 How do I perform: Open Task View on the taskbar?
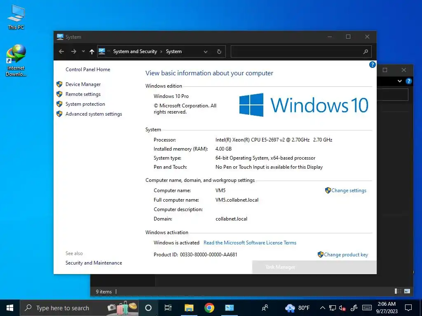(x=168, y=308)
